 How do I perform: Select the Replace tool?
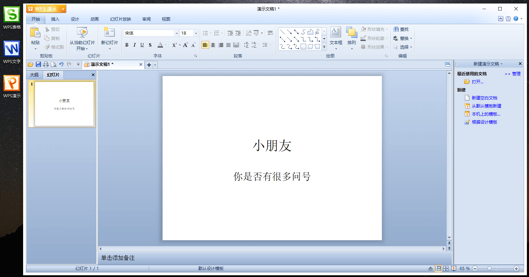[402, 38]
